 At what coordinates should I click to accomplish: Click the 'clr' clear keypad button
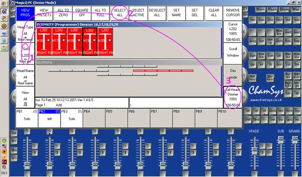click(x=264, y=111)
